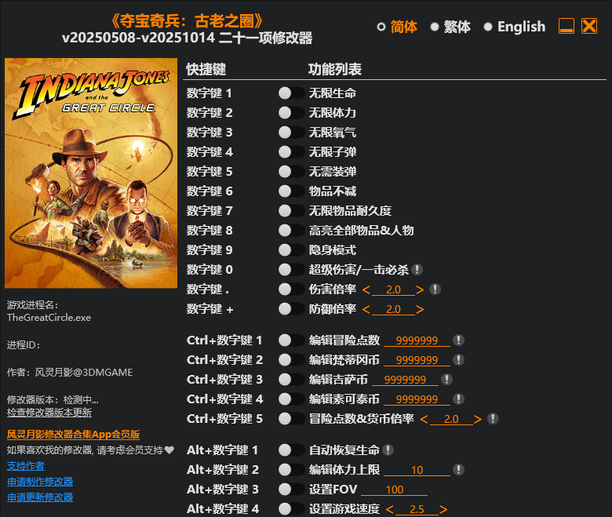Click info icon next to 编辑冒险点数
612x517 pixels.
(x=458, y=340)
